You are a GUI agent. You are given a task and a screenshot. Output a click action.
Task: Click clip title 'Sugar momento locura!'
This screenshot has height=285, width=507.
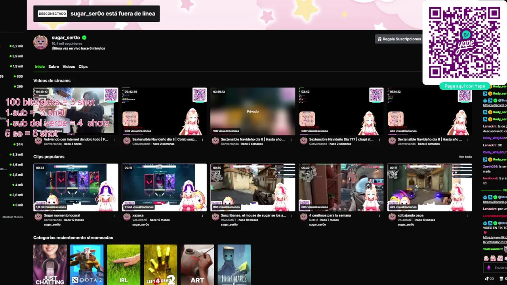click(62, 216)
